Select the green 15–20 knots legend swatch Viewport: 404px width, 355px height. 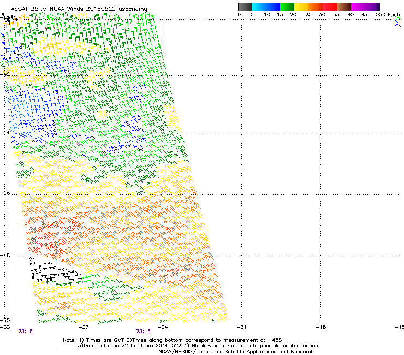click(287, 7)
